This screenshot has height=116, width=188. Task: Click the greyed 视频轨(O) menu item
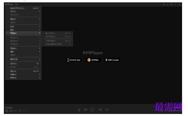(x=23, y=37)
